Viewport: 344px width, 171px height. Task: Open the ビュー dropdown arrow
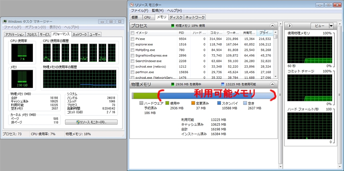[x=331, y=26]
